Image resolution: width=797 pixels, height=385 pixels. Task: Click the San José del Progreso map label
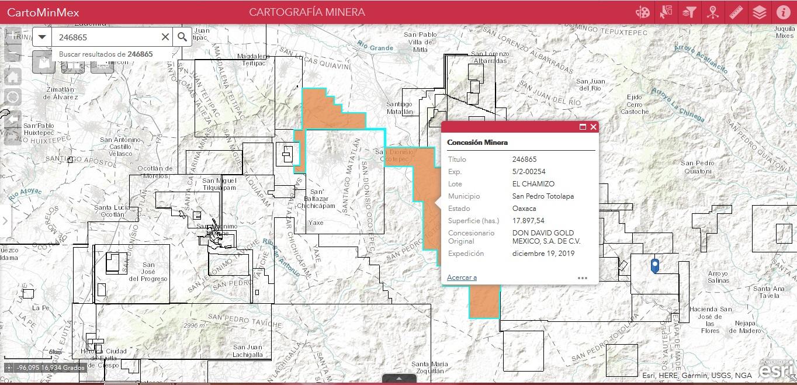point(148,272)
